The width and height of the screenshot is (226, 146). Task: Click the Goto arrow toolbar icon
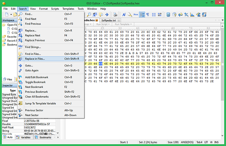point(107,14)
